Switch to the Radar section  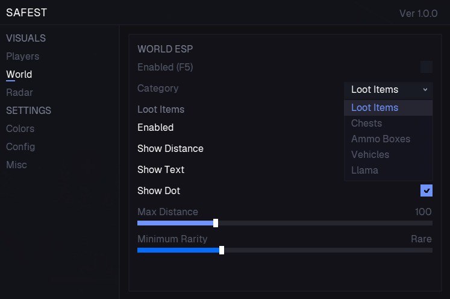(19, 92)
